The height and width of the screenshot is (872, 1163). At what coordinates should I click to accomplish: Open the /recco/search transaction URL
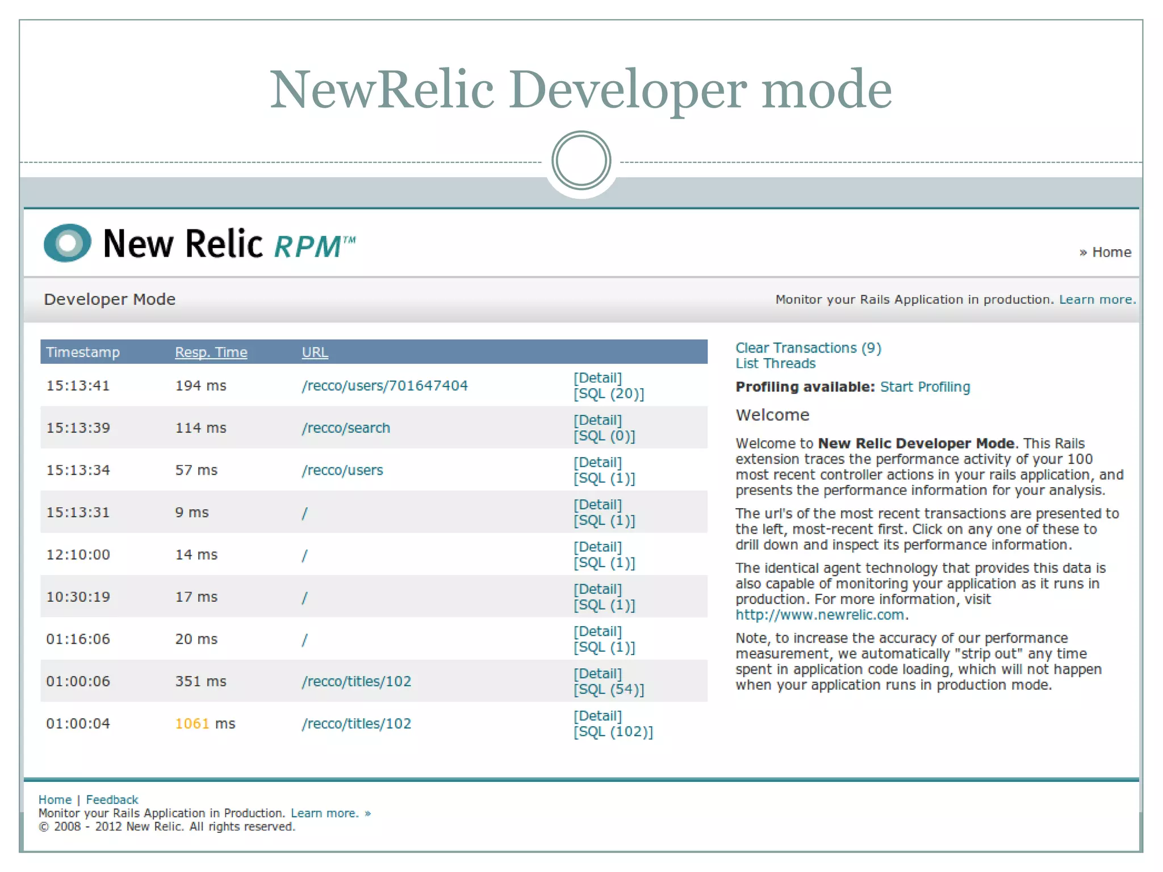click(x=346, y=428)
